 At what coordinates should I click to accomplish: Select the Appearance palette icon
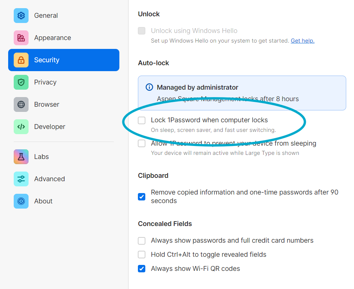[21, 38]
